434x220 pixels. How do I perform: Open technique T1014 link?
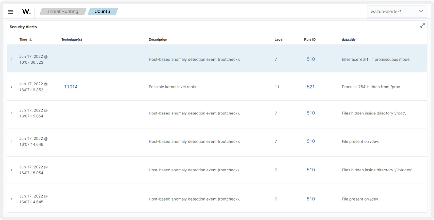pyautogui.click(x=71, y=87)
